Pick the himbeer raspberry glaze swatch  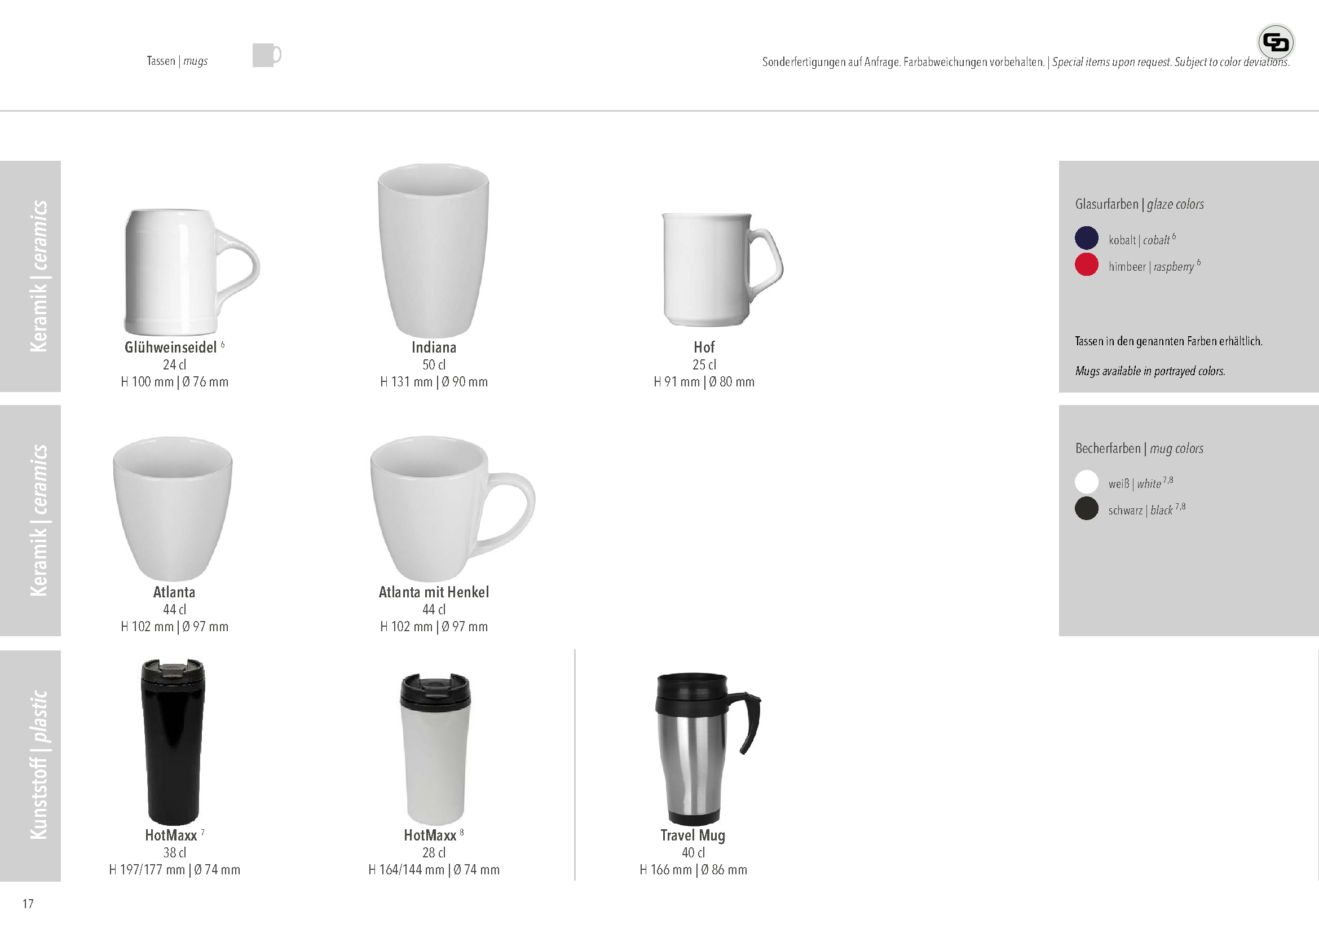click(1086, 264)
